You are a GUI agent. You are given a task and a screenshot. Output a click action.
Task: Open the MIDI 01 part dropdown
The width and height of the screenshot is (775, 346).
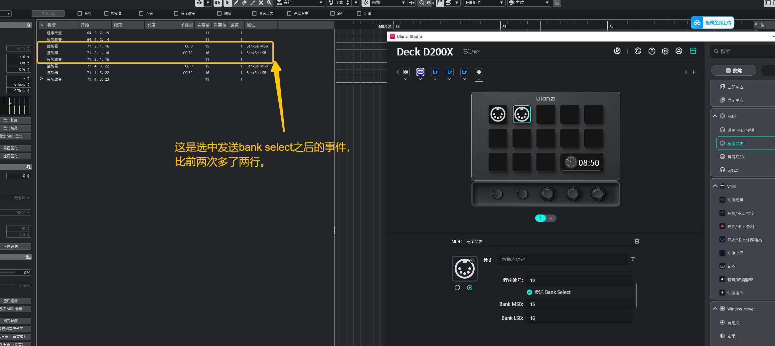tap(485, 3)
